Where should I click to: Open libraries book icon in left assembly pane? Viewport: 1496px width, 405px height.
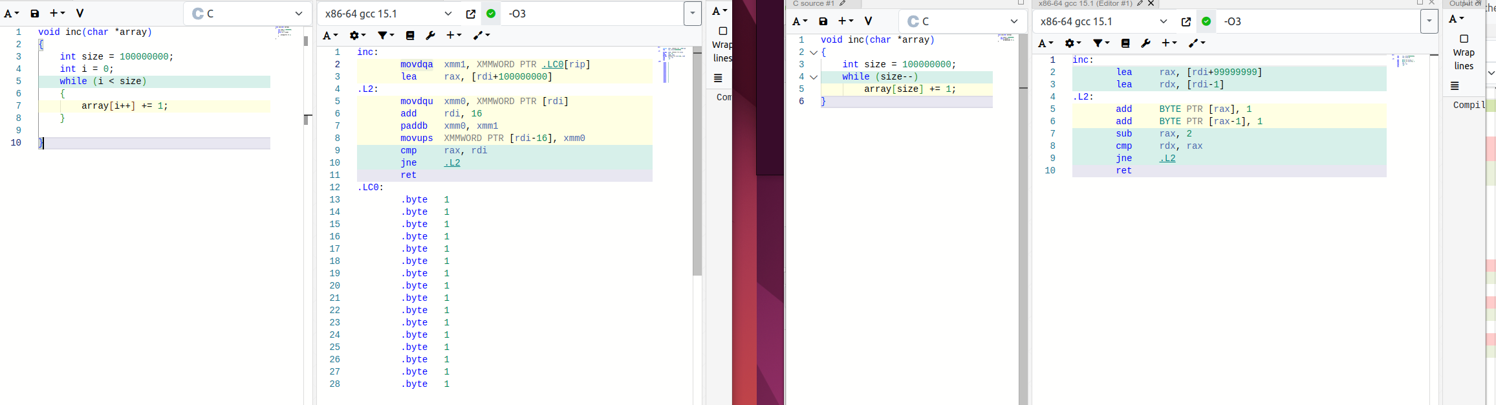coord(410,36)
